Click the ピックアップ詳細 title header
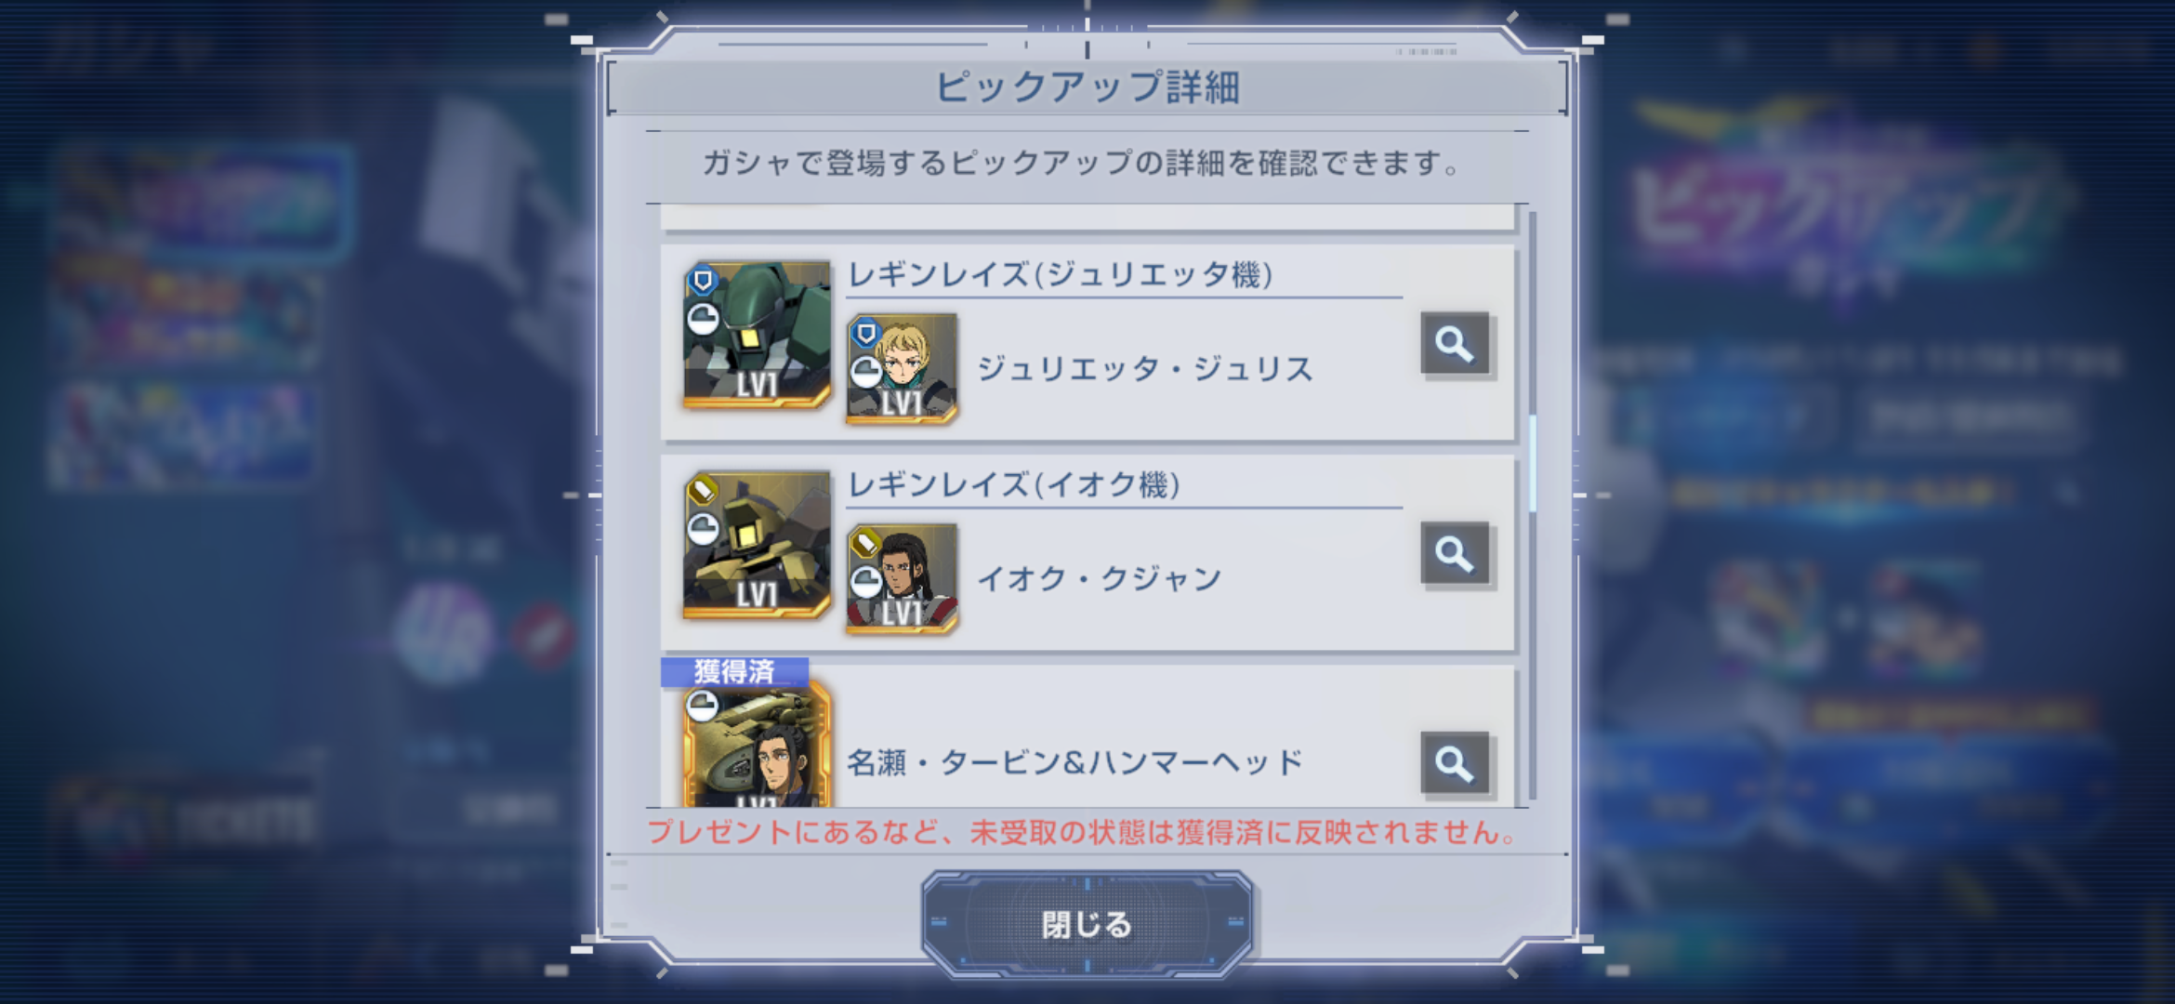This screenshot has height=1004, width=2175. pos(1087,87)
